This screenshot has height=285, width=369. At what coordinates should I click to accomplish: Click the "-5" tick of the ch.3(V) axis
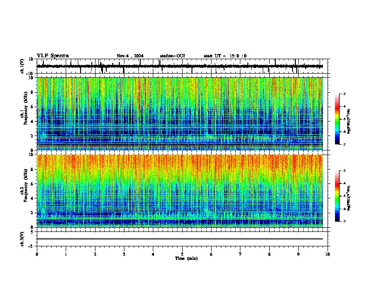(31, 246)
